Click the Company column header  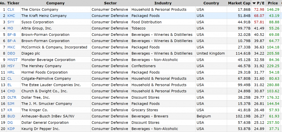click(x=55, y=3)
